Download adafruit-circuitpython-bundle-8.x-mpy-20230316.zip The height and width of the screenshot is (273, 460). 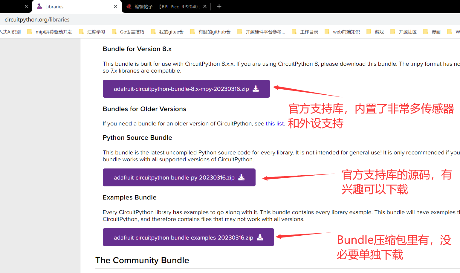(x=186, y=89)
